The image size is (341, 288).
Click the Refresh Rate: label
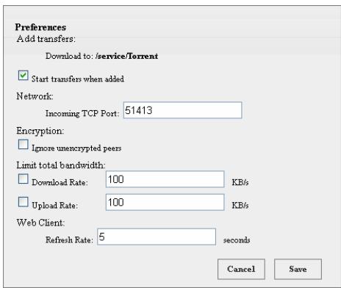(69, 240)
